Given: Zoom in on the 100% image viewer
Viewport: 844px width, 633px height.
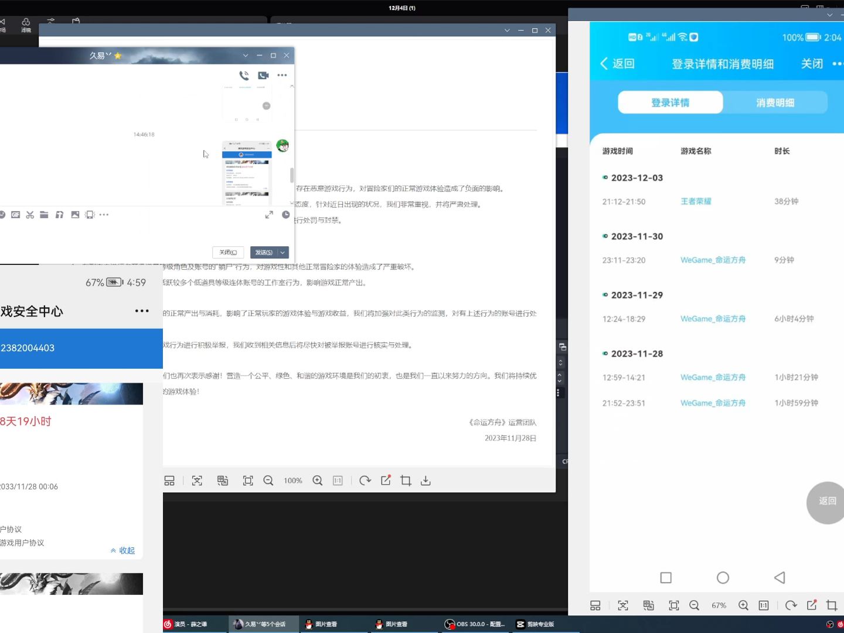Looking at the screenshot, I should pos(318,481).
